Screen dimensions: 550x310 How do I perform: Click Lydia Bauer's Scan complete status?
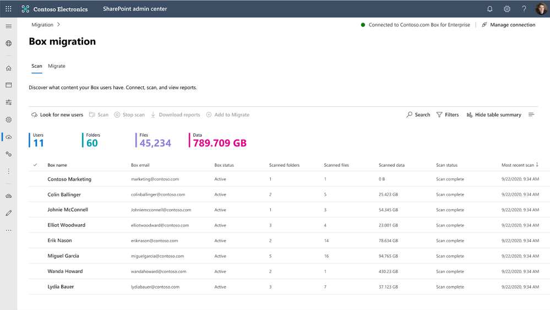450,287
